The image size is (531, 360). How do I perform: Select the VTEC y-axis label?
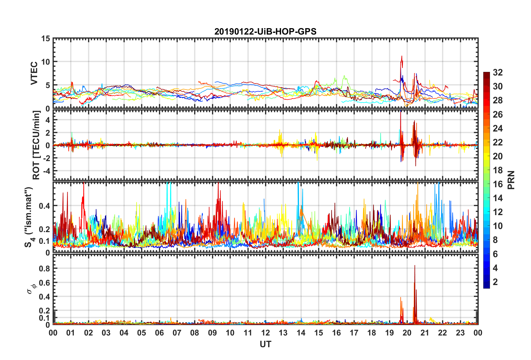[x=34, y=73]
